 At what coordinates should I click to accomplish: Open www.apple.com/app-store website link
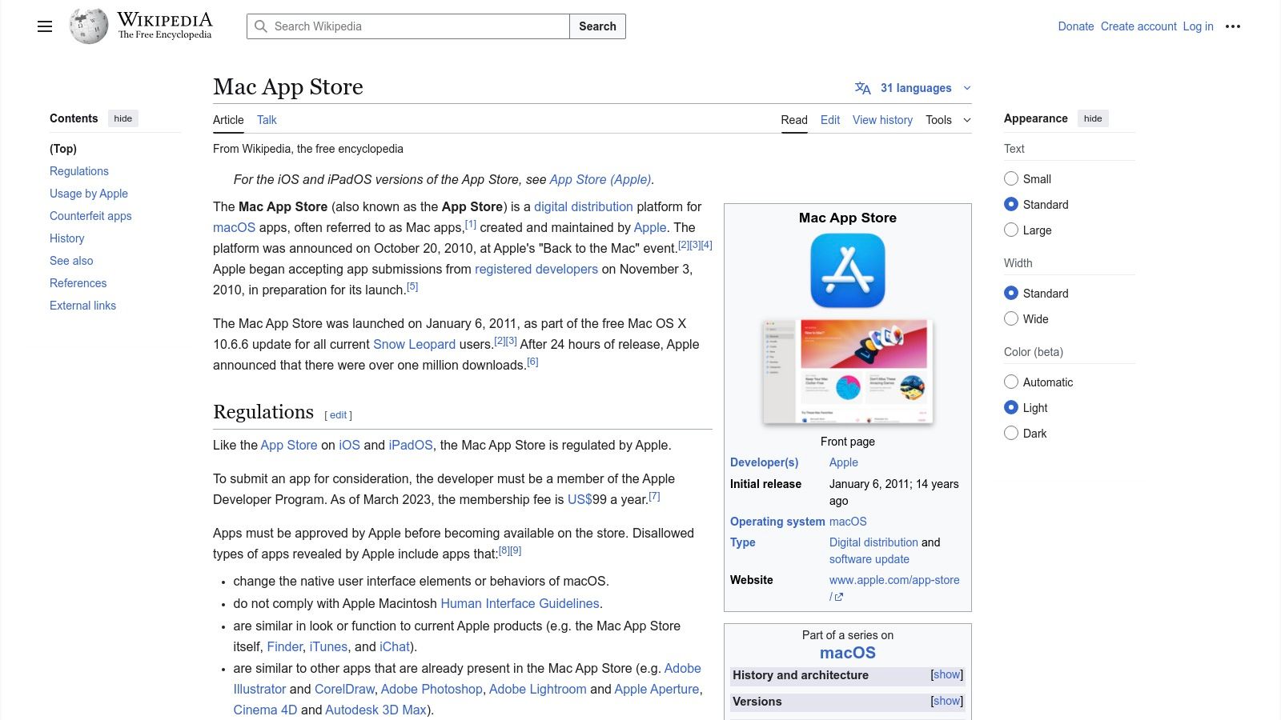894,580
